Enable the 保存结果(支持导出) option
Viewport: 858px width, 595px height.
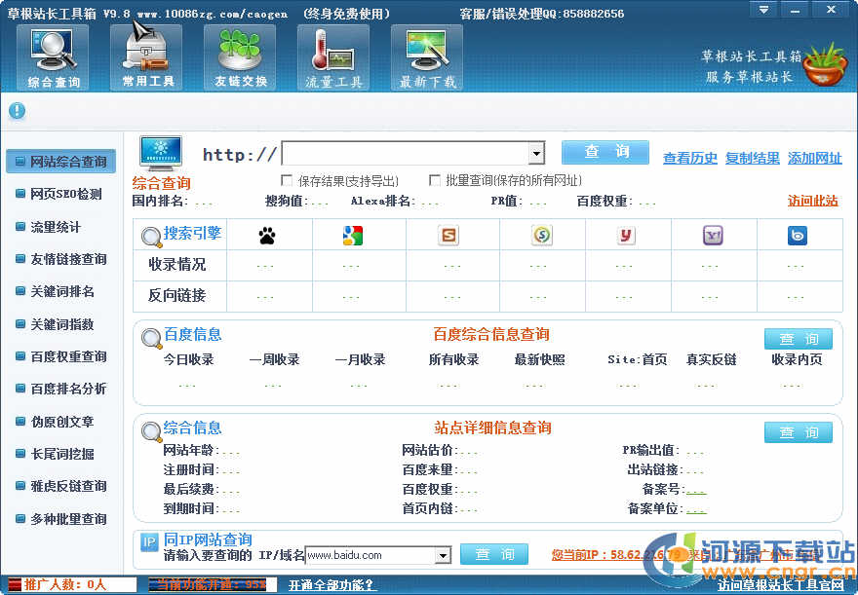pos(288,180)
